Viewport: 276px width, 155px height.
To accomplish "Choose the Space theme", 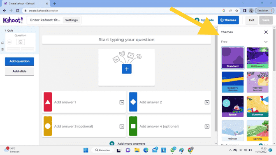I will click(232, 106).
